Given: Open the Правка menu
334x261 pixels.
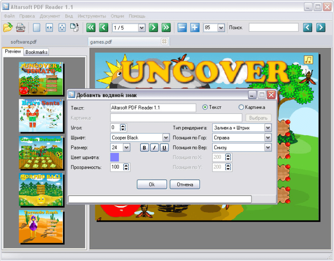Looking at the screenshot, I should 27,16.
